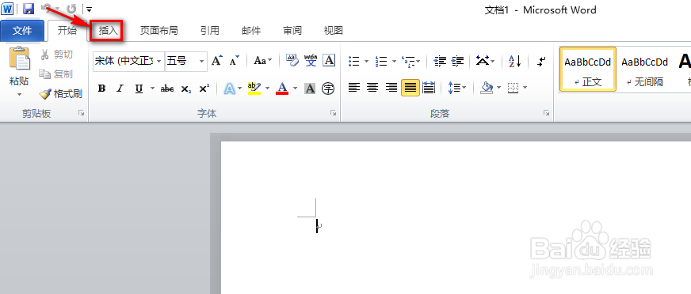Click the 剪切 (Cut) button
Screen dimensions: 691x294
tap(57, 55)
